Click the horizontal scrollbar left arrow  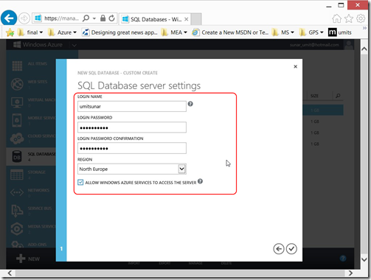(x=10, y=273)
